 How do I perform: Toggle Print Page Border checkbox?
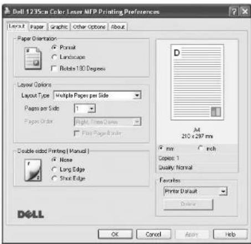tap(76, 133)
